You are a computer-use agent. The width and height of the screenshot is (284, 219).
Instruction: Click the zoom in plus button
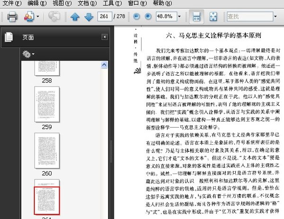pos(148,17)
